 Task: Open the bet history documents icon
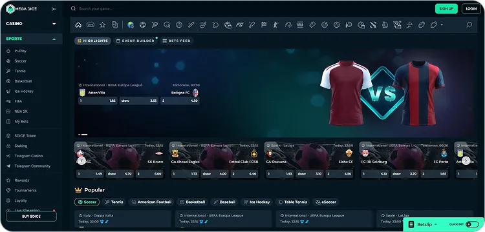coord(114,25)
